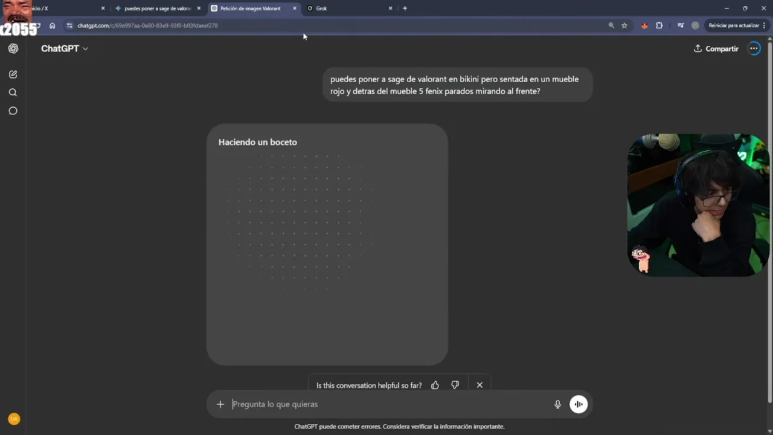Click the webcam overlay video

(698, 205)
